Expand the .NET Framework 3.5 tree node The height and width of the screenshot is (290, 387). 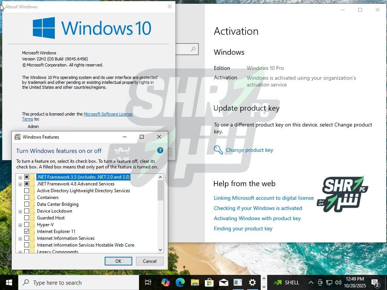pyautogui.click(x=20, y=177)
